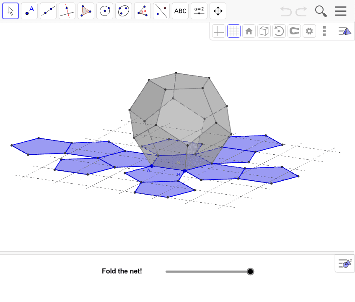Select the Reflect about Line tool

[x=161, y=11]
